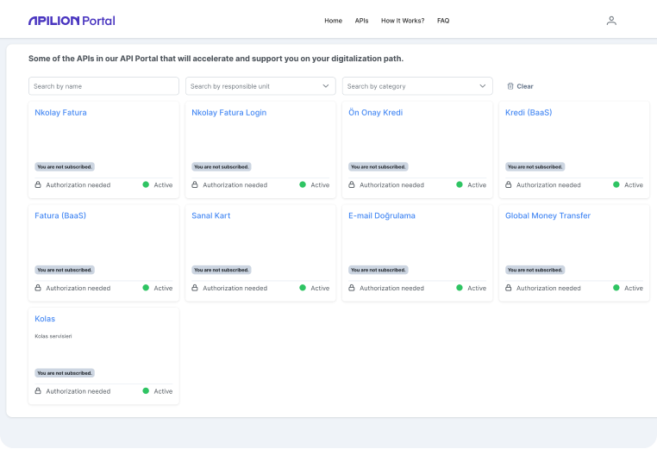Click 'Kolas servisleri' description text
Viewport: 657px width, 449px height.
point(53,336)
